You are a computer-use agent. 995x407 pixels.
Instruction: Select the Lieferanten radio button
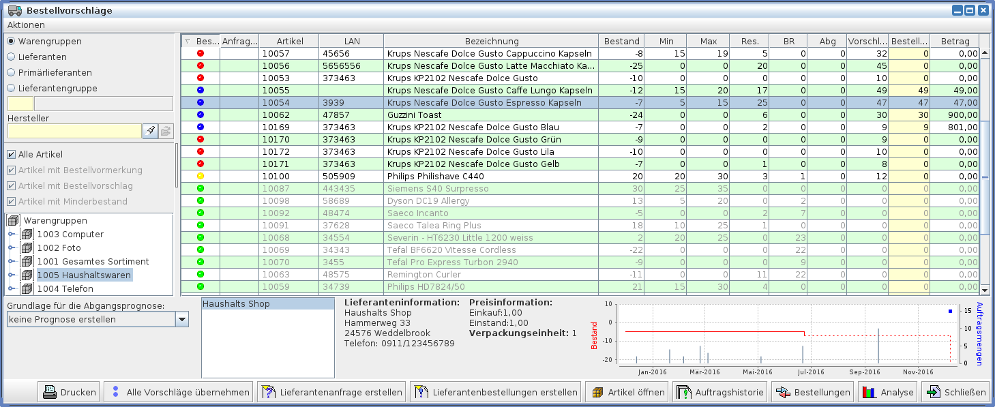[12, 57]
